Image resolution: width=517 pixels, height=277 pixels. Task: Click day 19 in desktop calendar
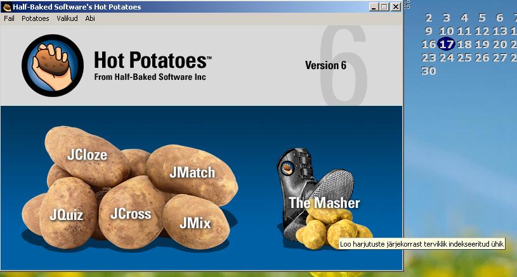pos(482,44)
